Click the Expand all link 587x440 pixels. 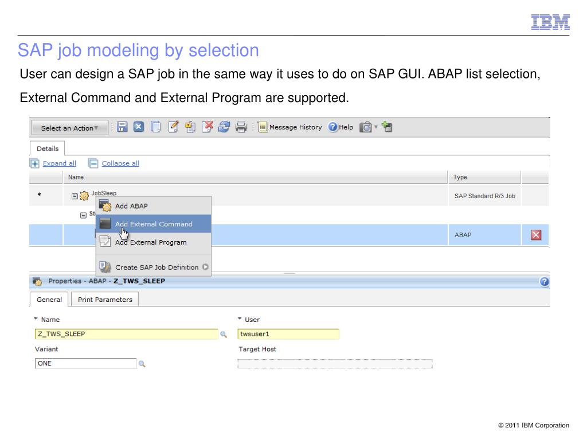pyautogui.click(x=60, y=163)
